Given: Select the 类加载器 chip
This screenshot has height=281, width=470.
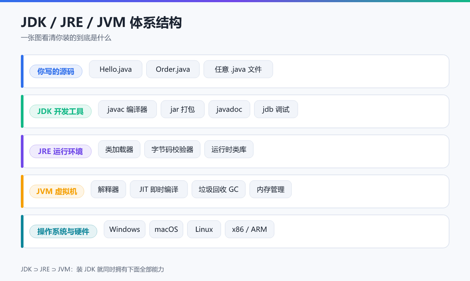Looking at the screenshot, I should pyautogui.click(x=119, y=149).
